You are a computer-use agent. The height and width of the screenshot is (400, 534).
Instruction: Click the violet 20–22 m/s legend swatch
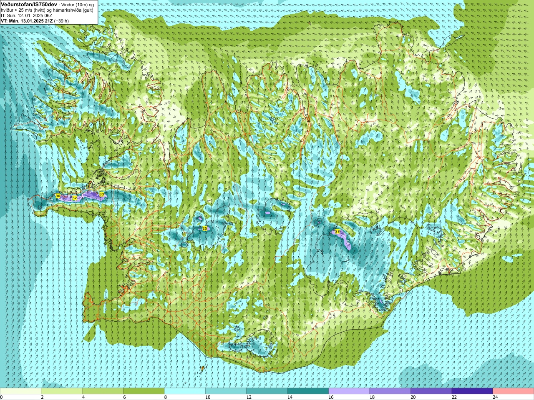(431, 391)
